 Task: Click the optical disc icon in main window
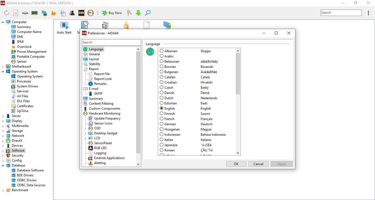[105, 25]
